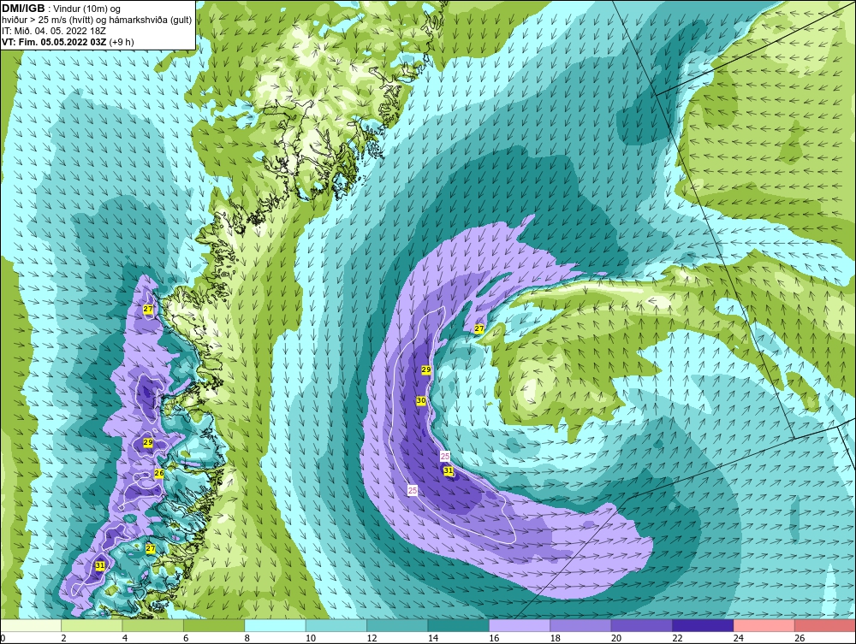This screenshot has height=644, width=856.
Task: Click the yellow 29 label in central storm band
Action: (x=426, y=369)
